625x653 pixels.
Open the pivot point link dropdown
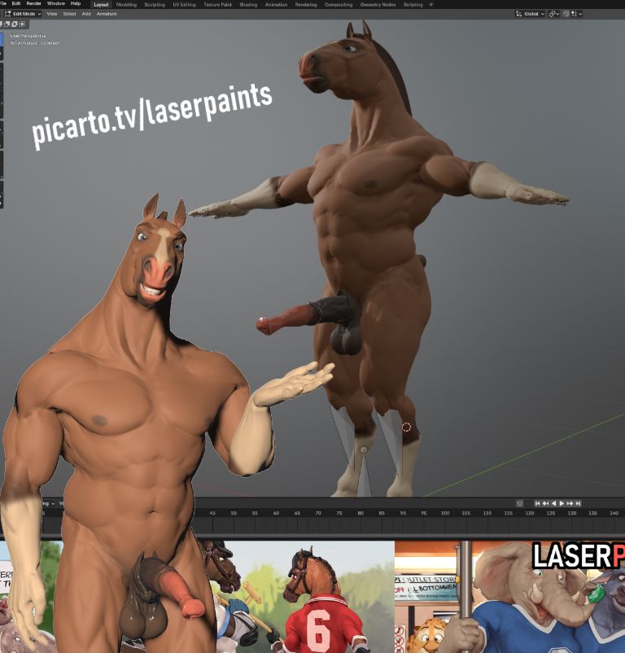point(554,14)
